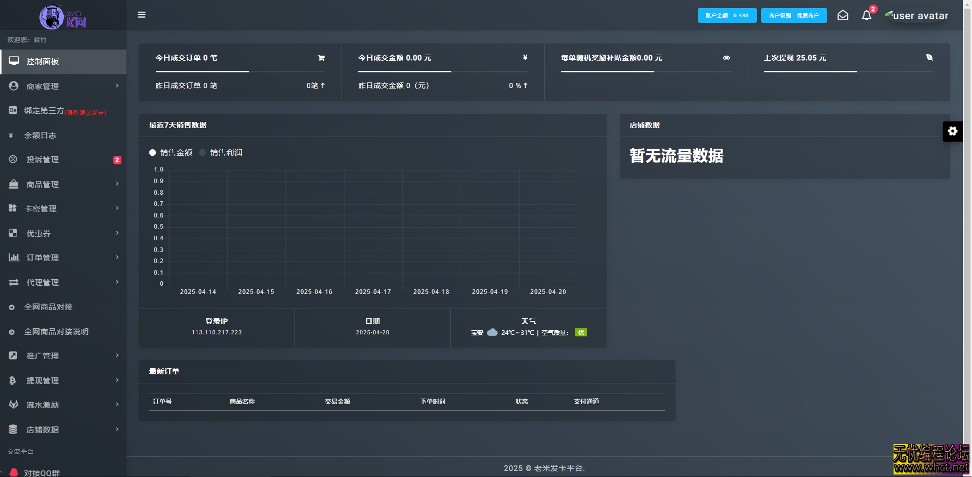
Task: Select the 投诉管理 complaints icon in sidebar
Action: click(x=13, y=159)
